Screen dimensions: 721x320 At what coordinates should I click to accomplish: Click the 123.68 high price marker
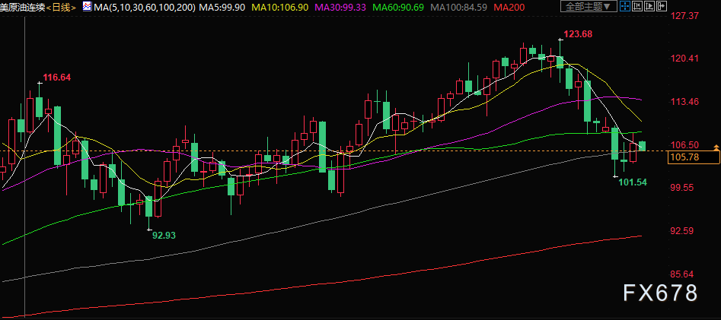579,34
